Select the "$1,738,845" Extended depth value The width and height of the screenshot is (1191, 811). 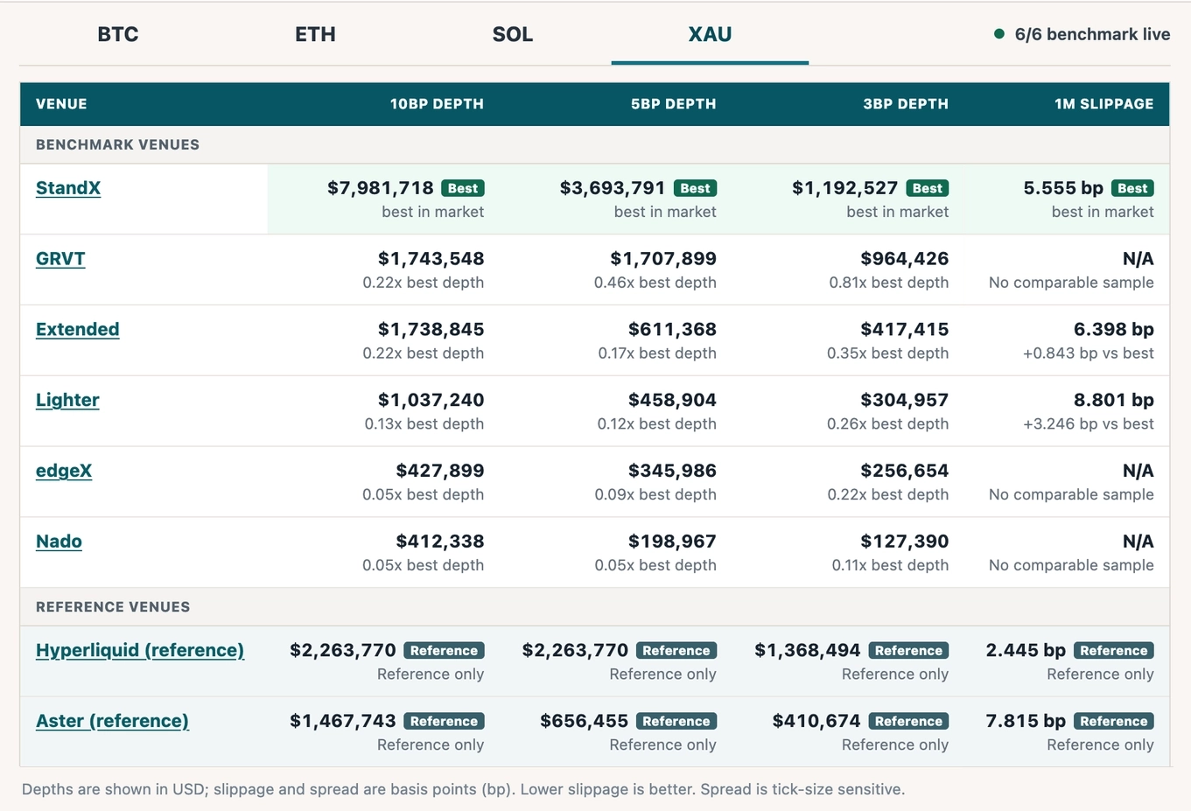tap(431, 330)
